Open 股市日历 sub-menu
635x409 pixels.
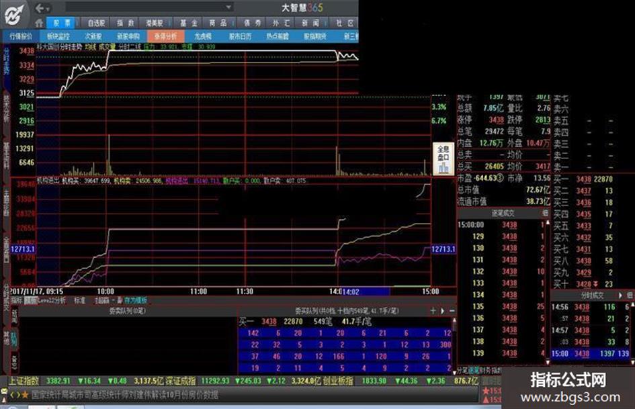(x=240, y=36)
